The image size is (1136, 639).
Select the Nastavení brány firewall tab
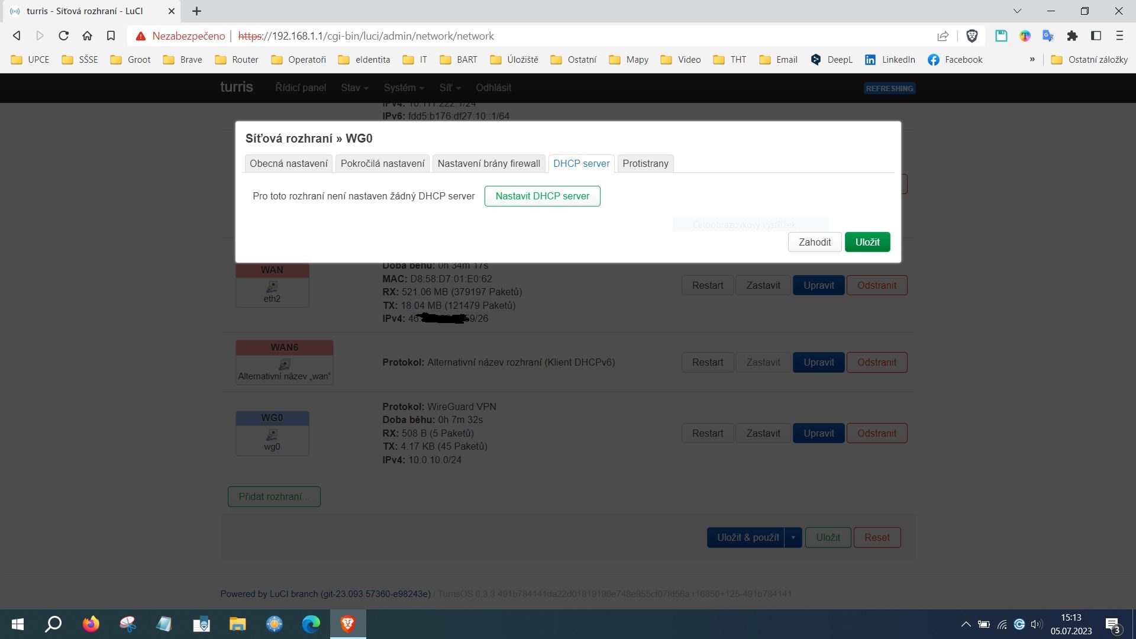click(489, 163)
